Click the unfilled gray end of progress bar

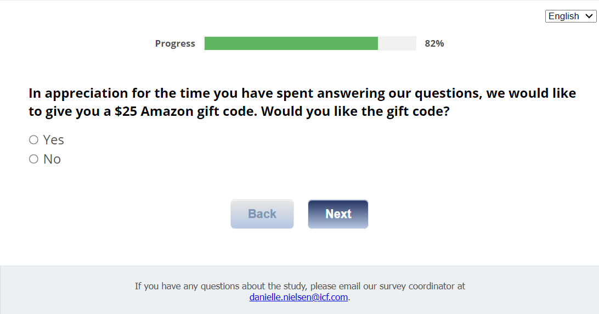[x=397, y=43]
